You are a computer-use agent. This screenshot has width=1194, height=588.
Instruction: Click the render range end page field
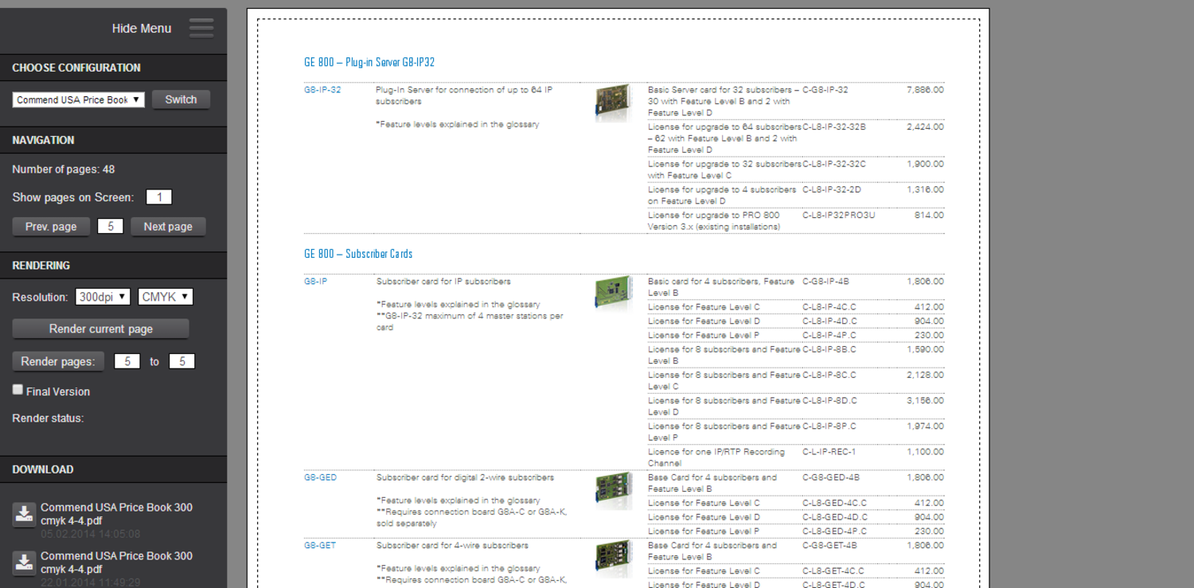pos(182,361)
